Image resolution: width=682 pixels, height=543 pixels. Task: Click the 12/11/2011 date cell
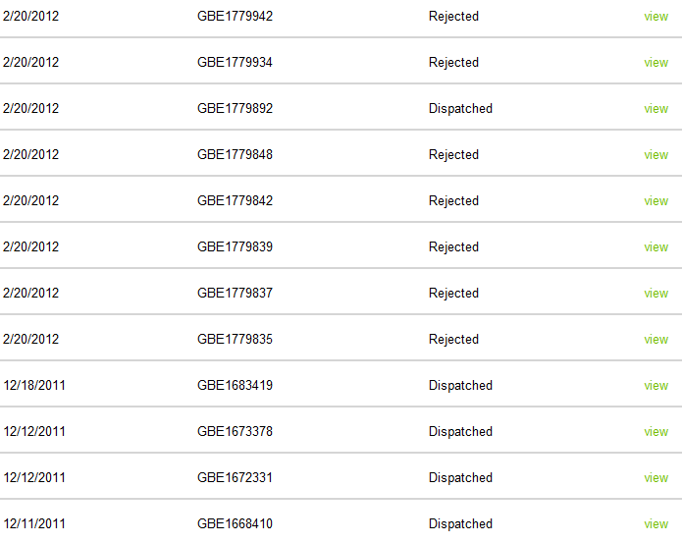[x=34, y=523]
